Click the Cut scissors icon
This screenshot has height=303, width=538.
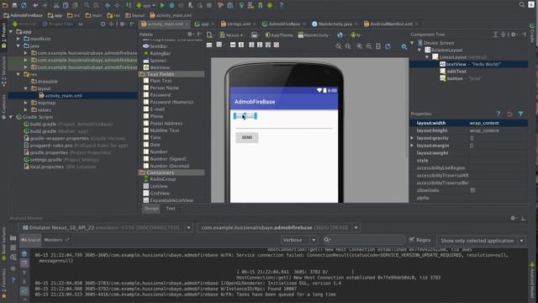pos(56,5)
